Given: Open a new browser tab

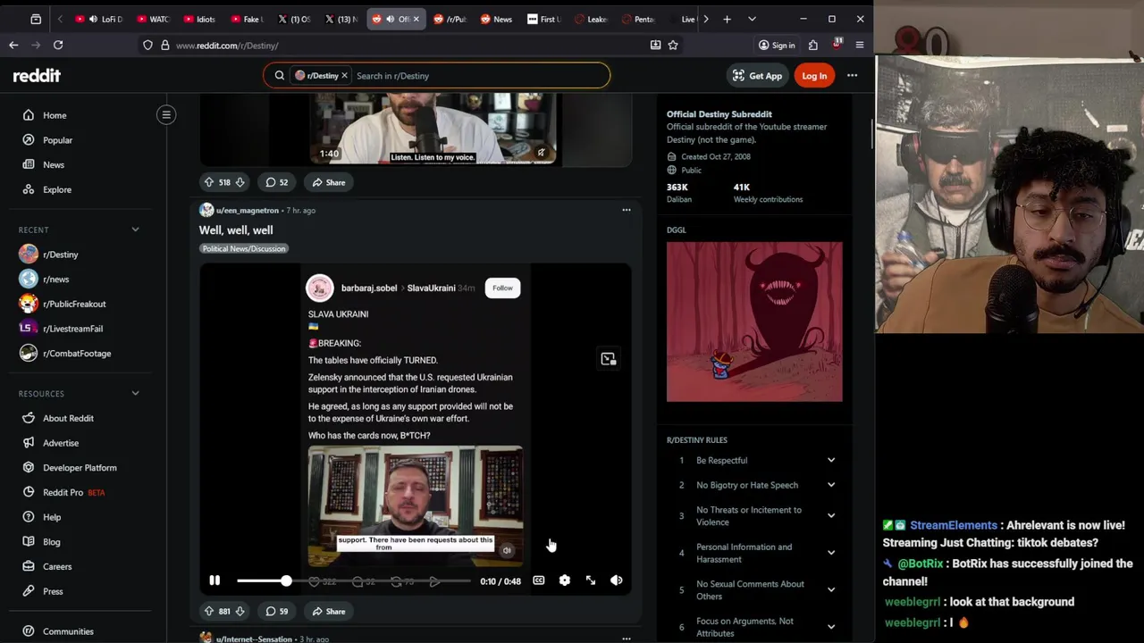Looking at the screenshot, I should click(x=727, y=19).
